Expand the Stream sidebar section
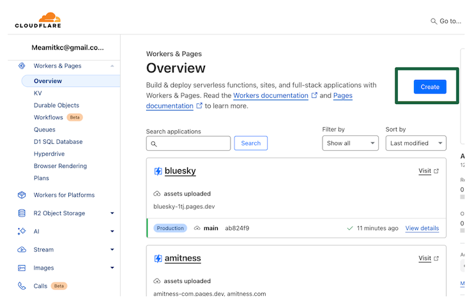This screenshot has height=304, width=472. [112, 250]
